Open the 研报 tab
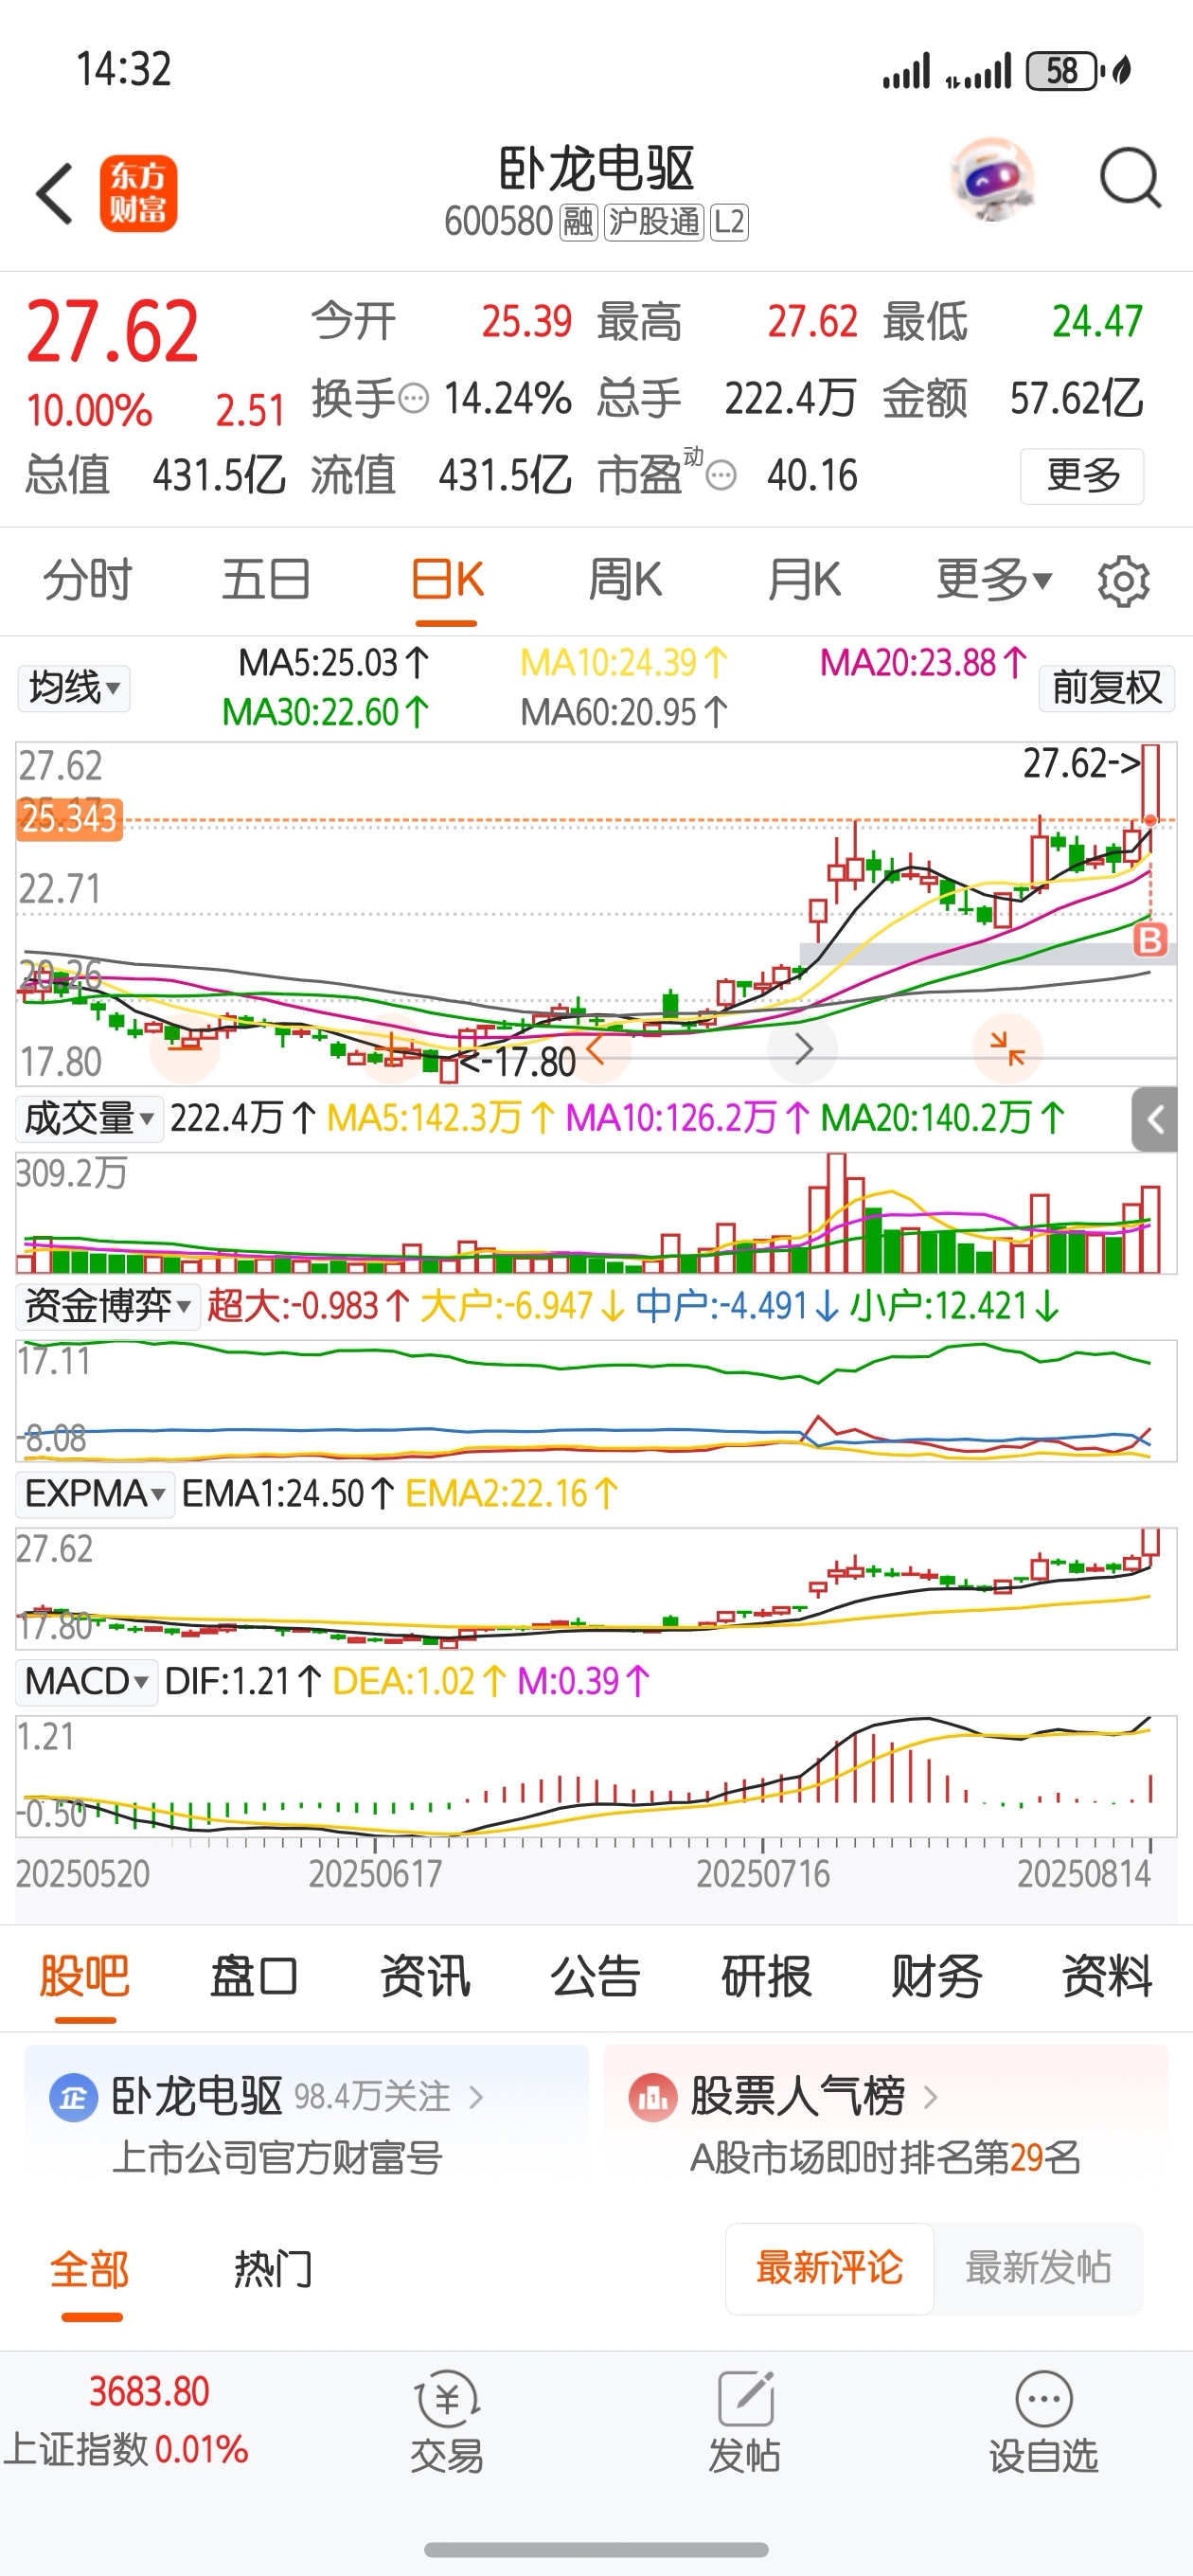The width and height of the screenshot is (1193, 2576). pos(766,1977)
